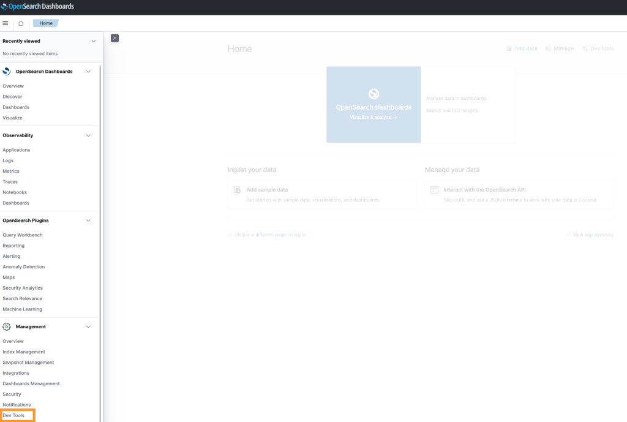Open Overview under OpenSearch Dashboards

coord(13,86)
